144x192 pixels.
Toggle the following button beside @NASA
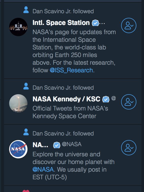point(128,148)
